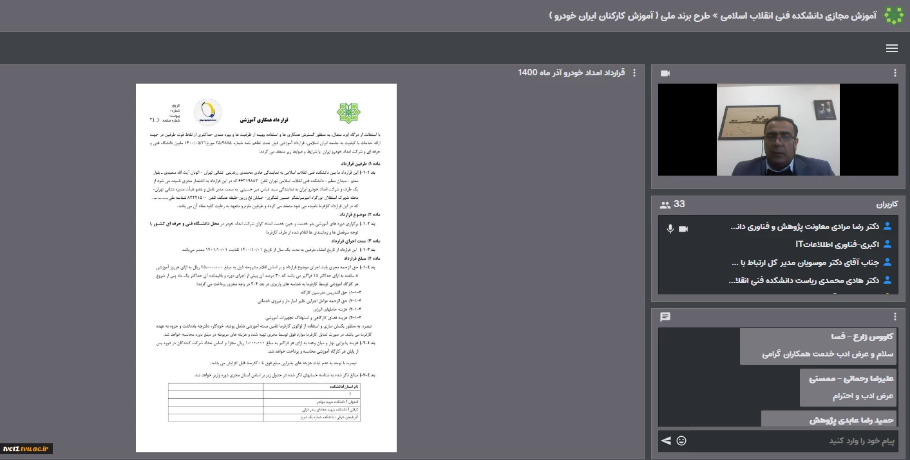Screen dimensions: 910x460
Task: Click the avatar icon of دکتر رضا مرادی
Action: tap(887, 226)
